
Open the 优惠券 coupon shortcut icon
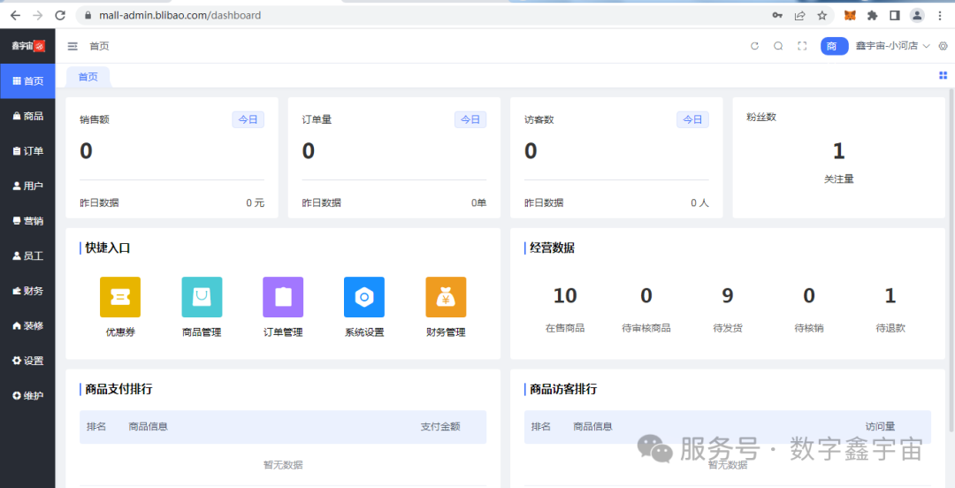point(120,297)
